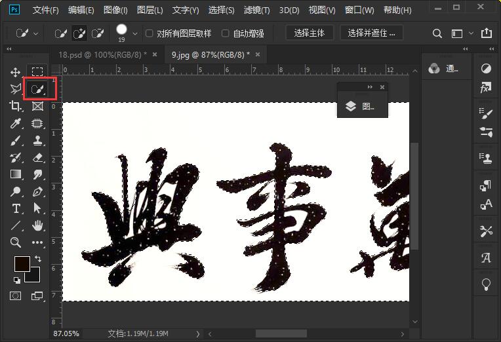Screen dimensions: 501x342
Task: Select the Eraser tool
Action: coord(37,157)
